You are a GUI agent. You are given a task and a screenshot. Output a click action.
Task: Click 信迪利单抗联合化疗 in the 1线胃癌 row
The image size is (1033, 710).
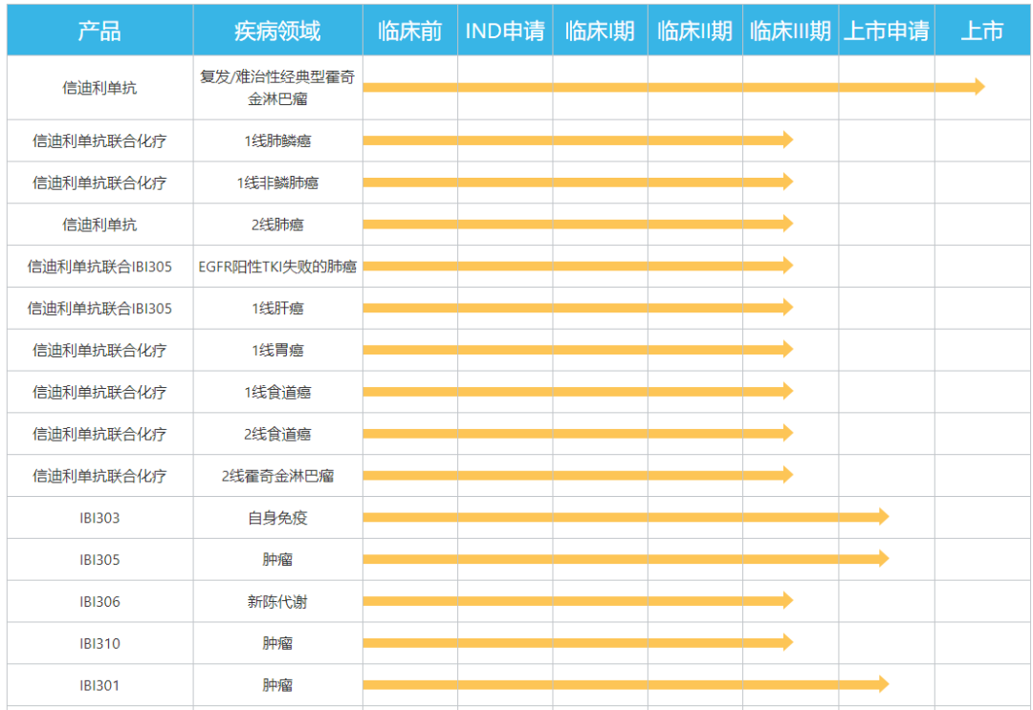(x=100, y=350)
